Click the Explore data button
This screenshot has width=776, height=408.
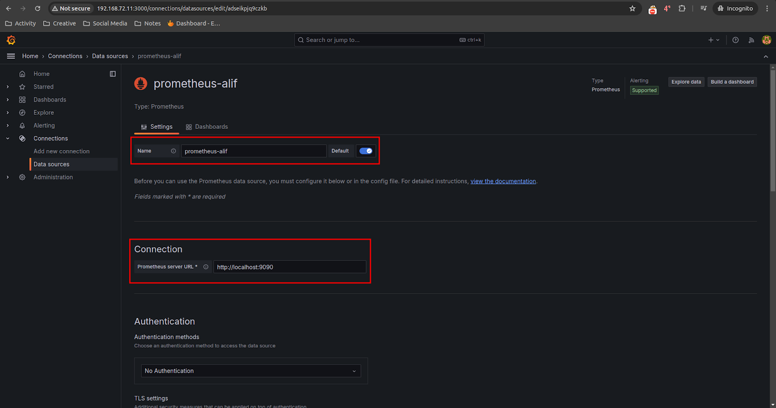pyautogui.click(x=686, y=82)
